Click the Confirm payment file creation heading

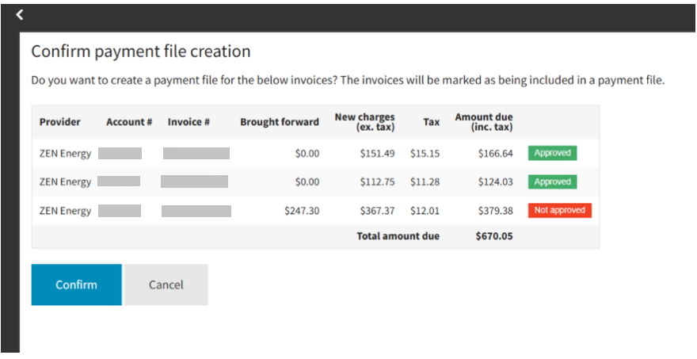140,52
